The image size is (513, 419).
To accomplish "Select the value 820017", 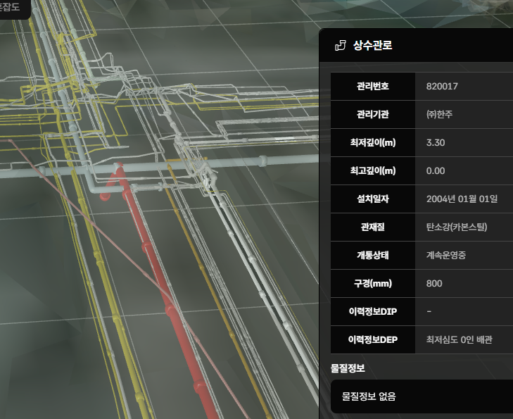I will coord(442,87).
